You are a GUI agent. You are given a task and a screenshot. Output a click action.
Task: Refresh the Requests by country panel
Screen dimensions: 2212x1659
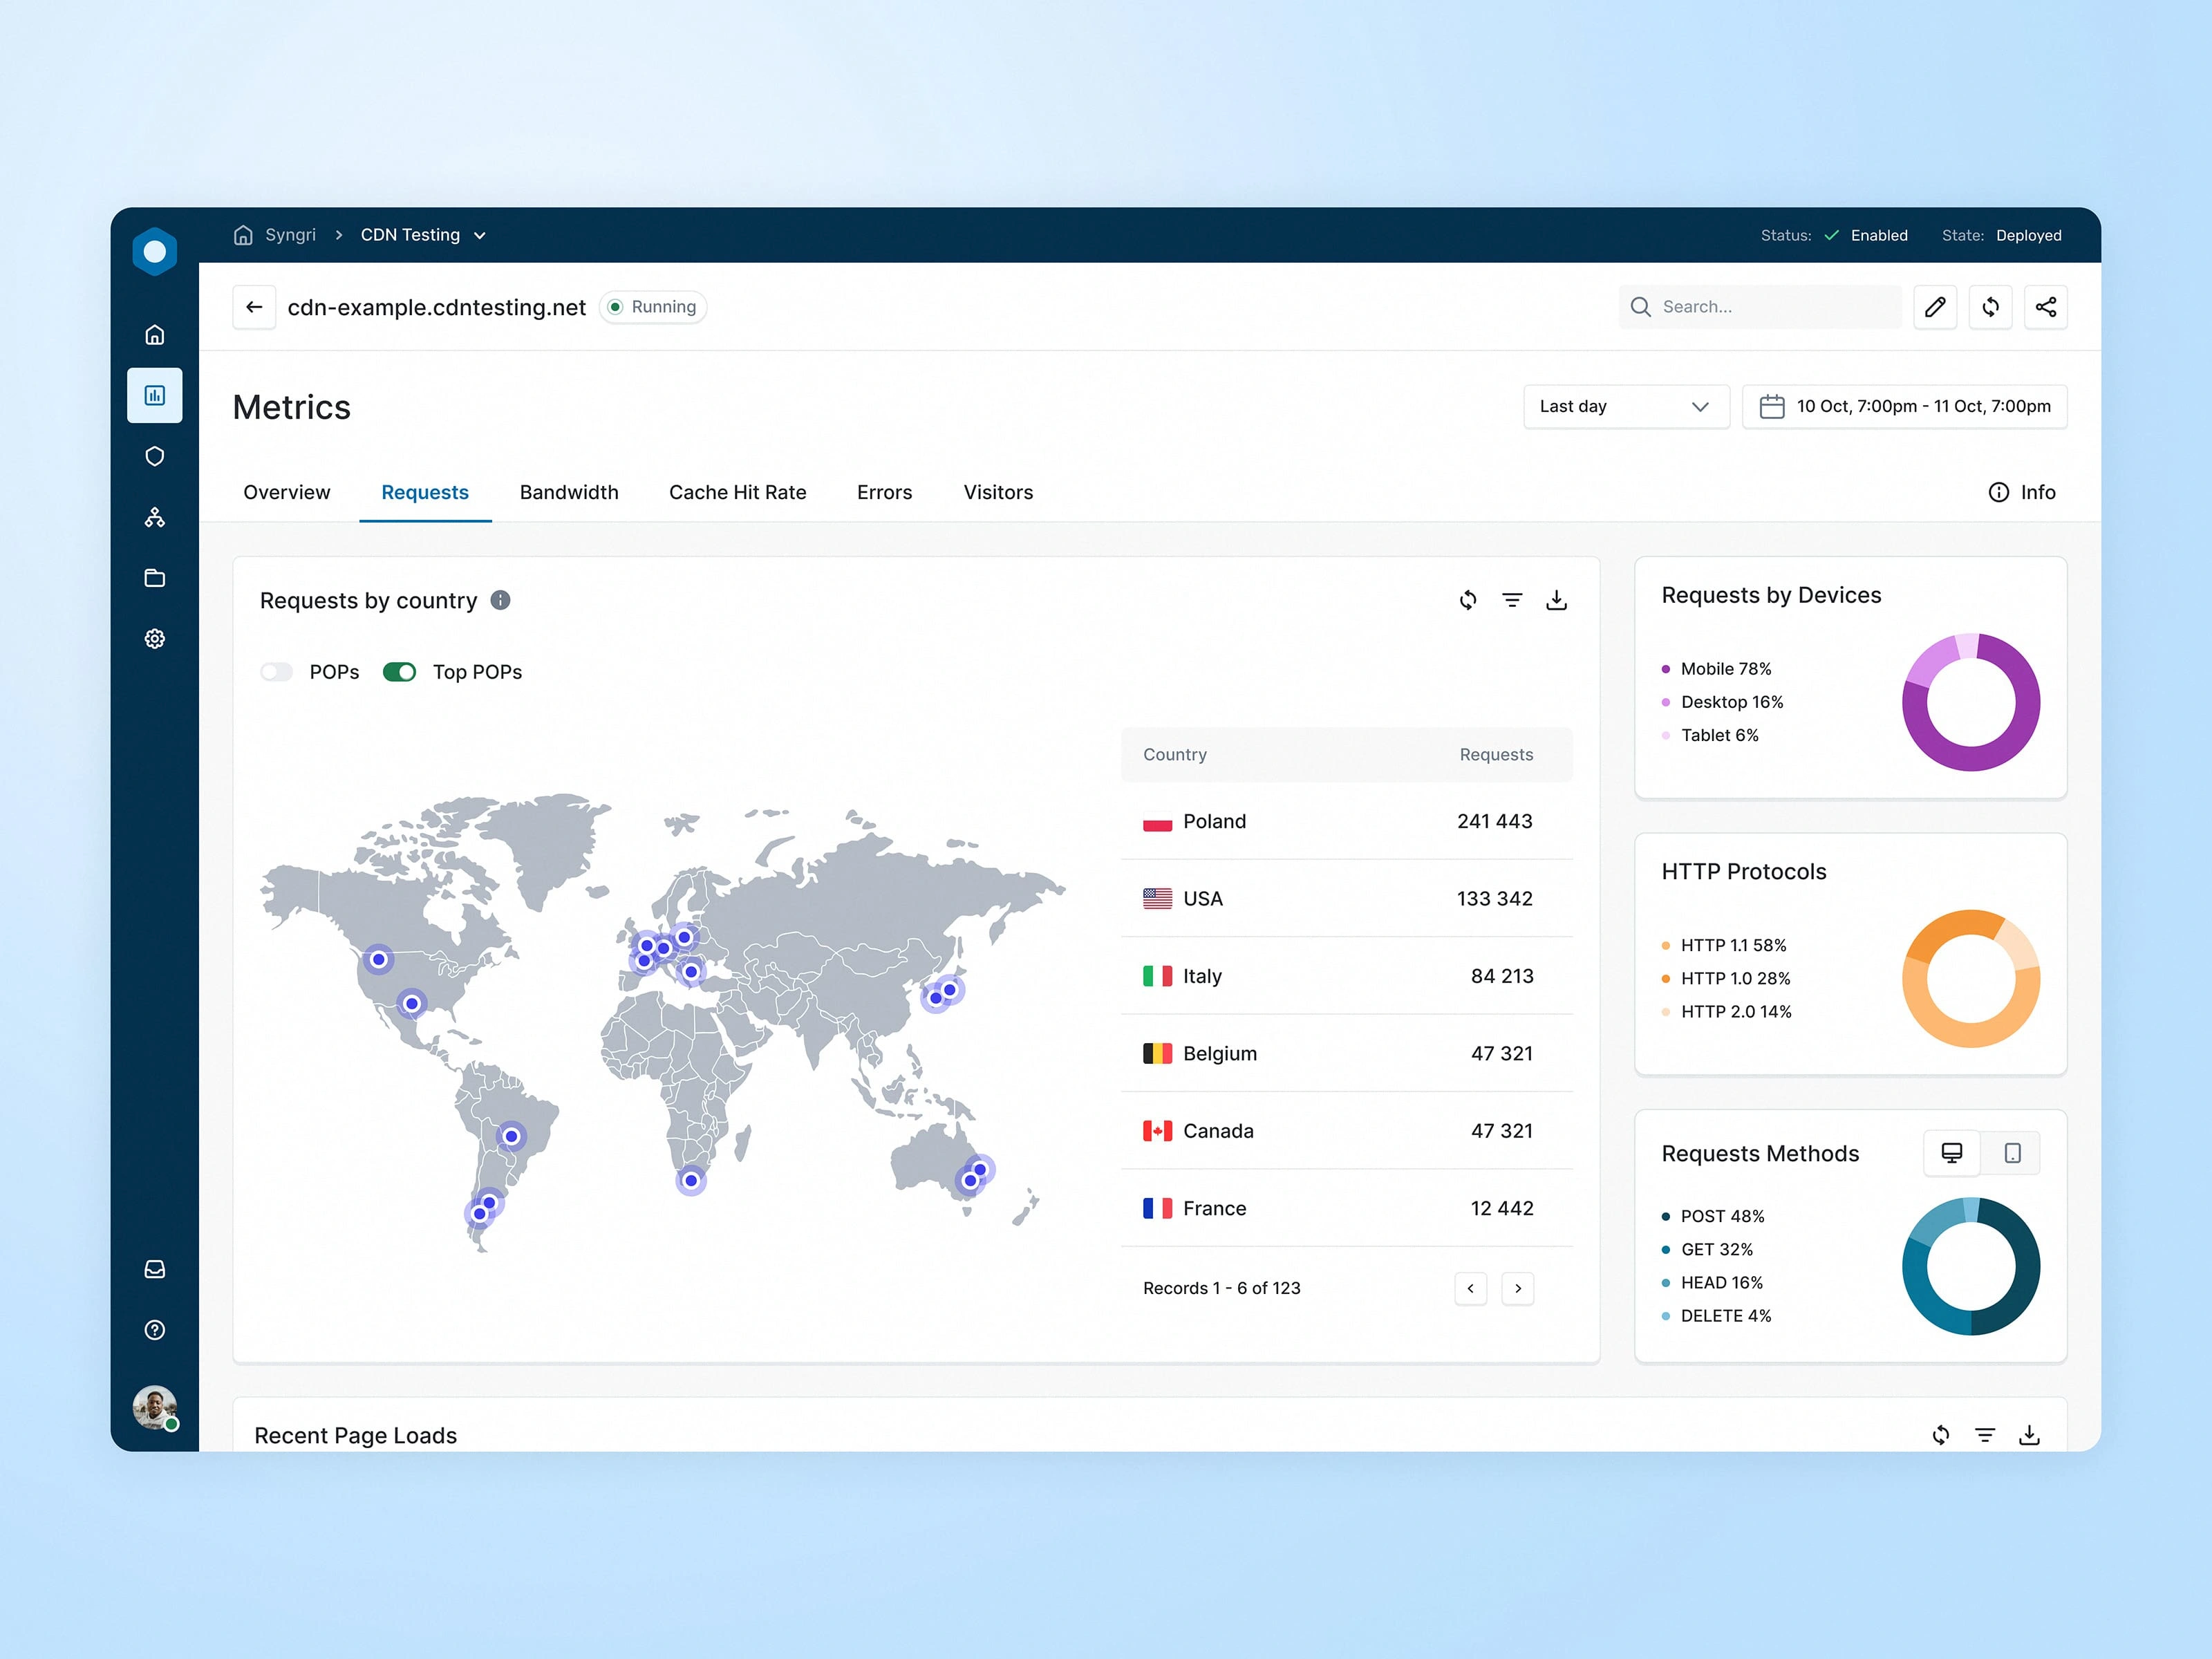[1467, 600]
